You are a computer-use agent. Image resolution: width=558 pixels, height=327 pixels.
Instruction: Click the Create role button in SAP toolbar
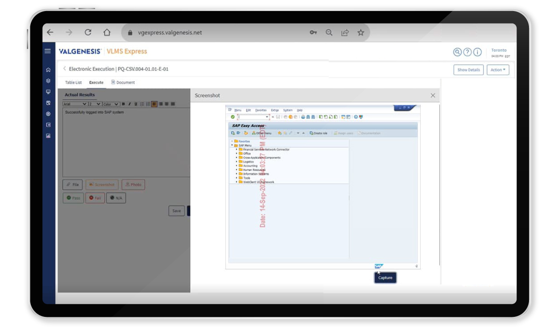coord(319,133)
